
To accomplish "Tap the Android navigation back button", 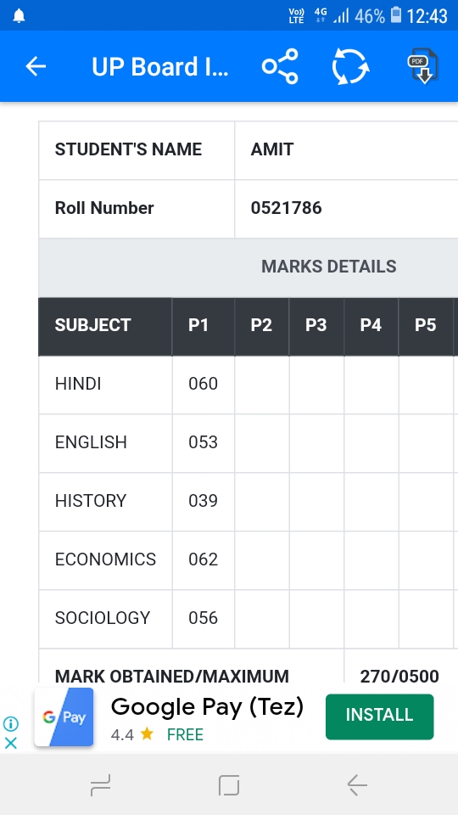I will 357,784.
